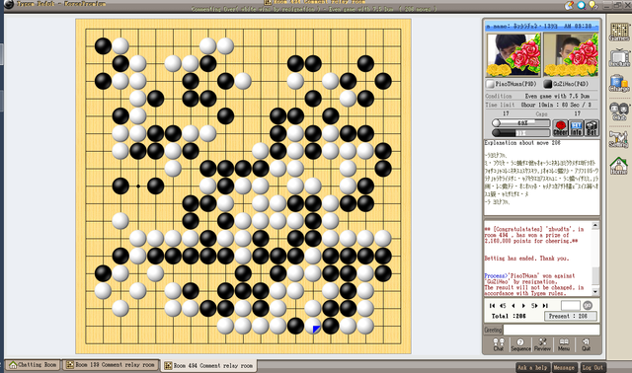Screen dimensions: 632x373
Task: Click the PiaoTHuan(P9D) player name
Action: coord(515,84)
